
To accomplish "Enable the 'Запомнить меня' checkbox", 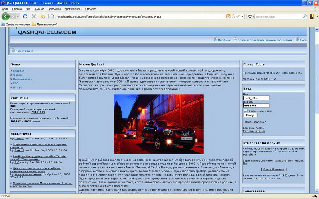I will point(246,111).
